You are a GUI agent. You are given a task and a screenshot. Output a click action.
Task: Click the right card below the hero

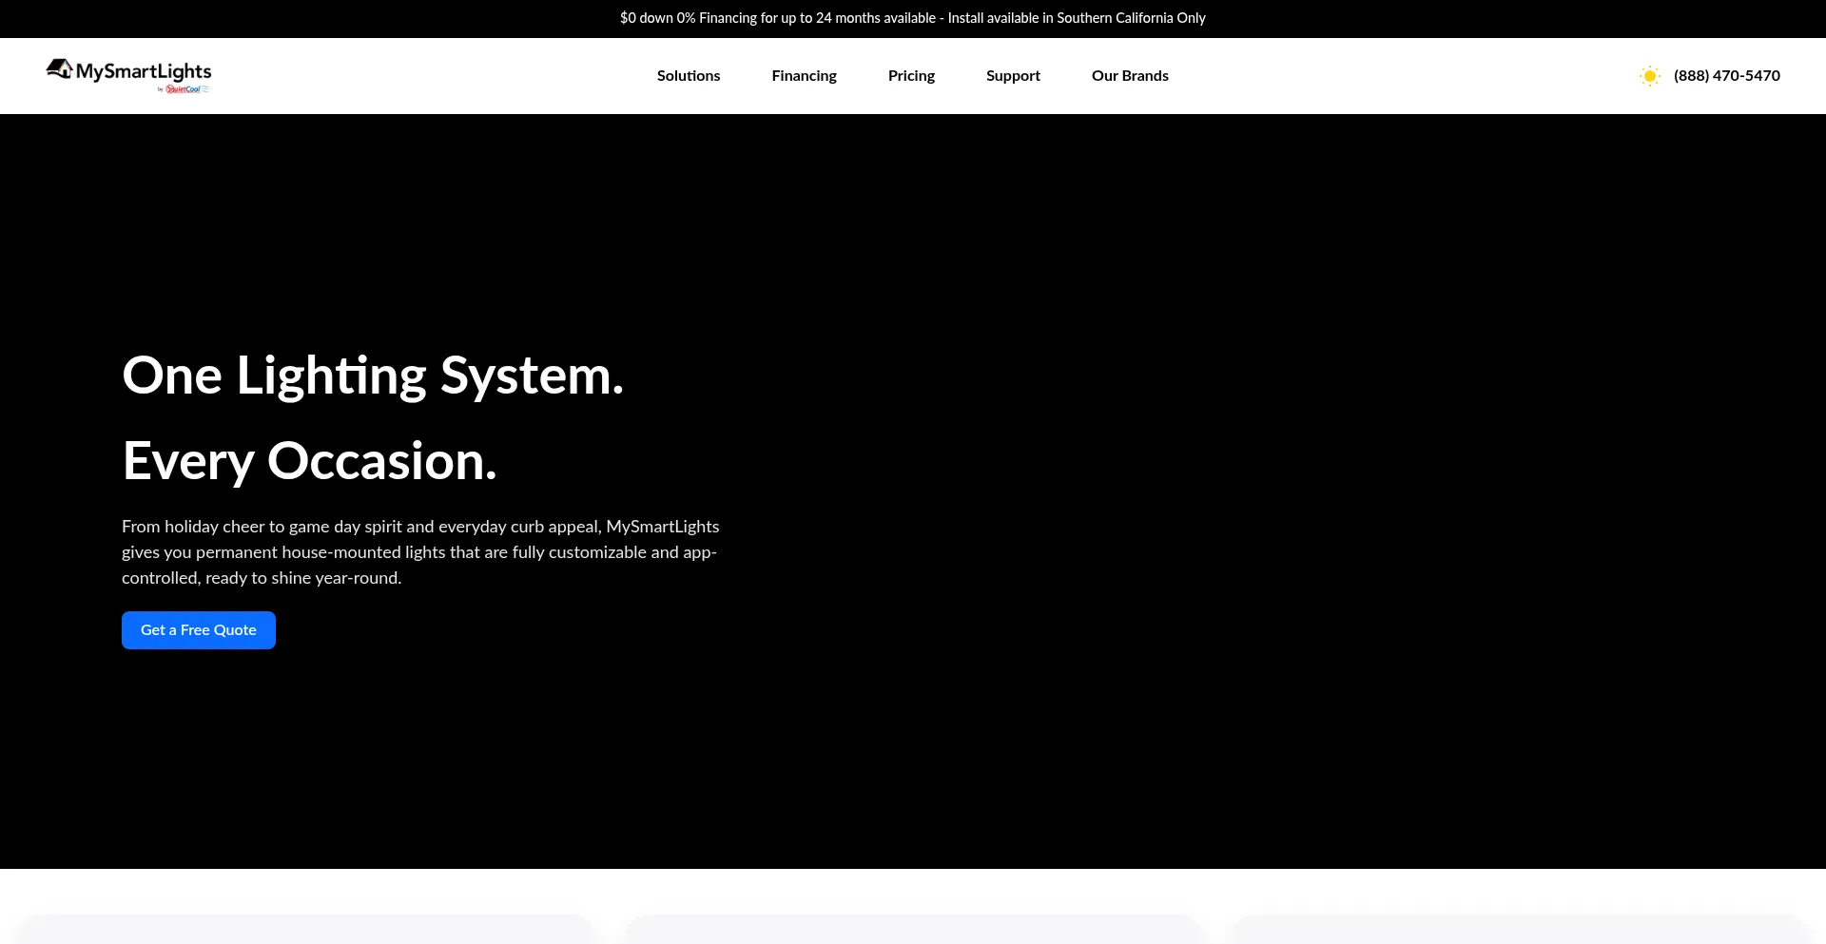click(1519, 930)
